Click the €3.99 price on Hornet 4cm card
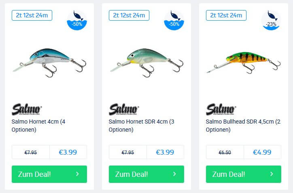Image resolution: width=293 pixels, height=193 pixels. (68, 152)
